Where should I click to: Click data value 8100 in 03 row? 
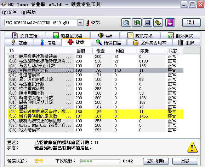pos(143,61)
